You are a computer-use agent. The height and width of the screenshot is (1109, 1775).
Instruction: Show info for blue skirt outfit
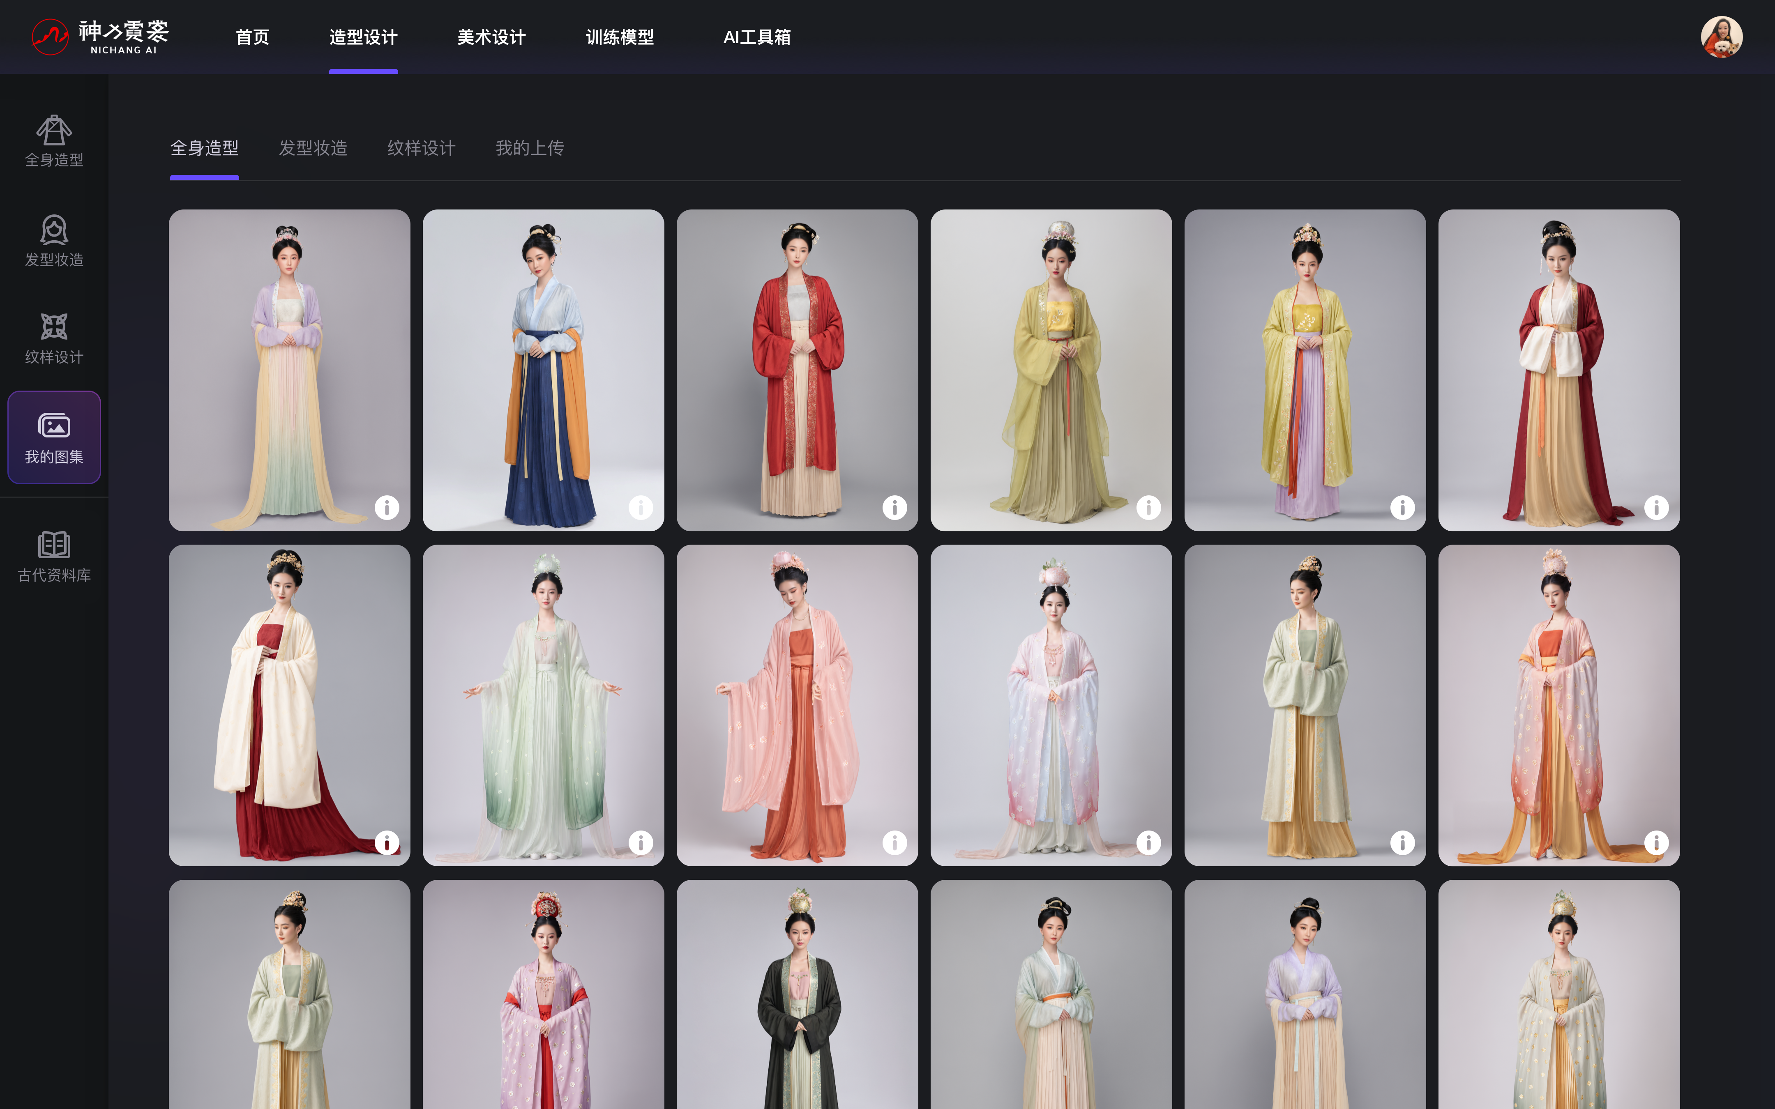pos(640,507)
